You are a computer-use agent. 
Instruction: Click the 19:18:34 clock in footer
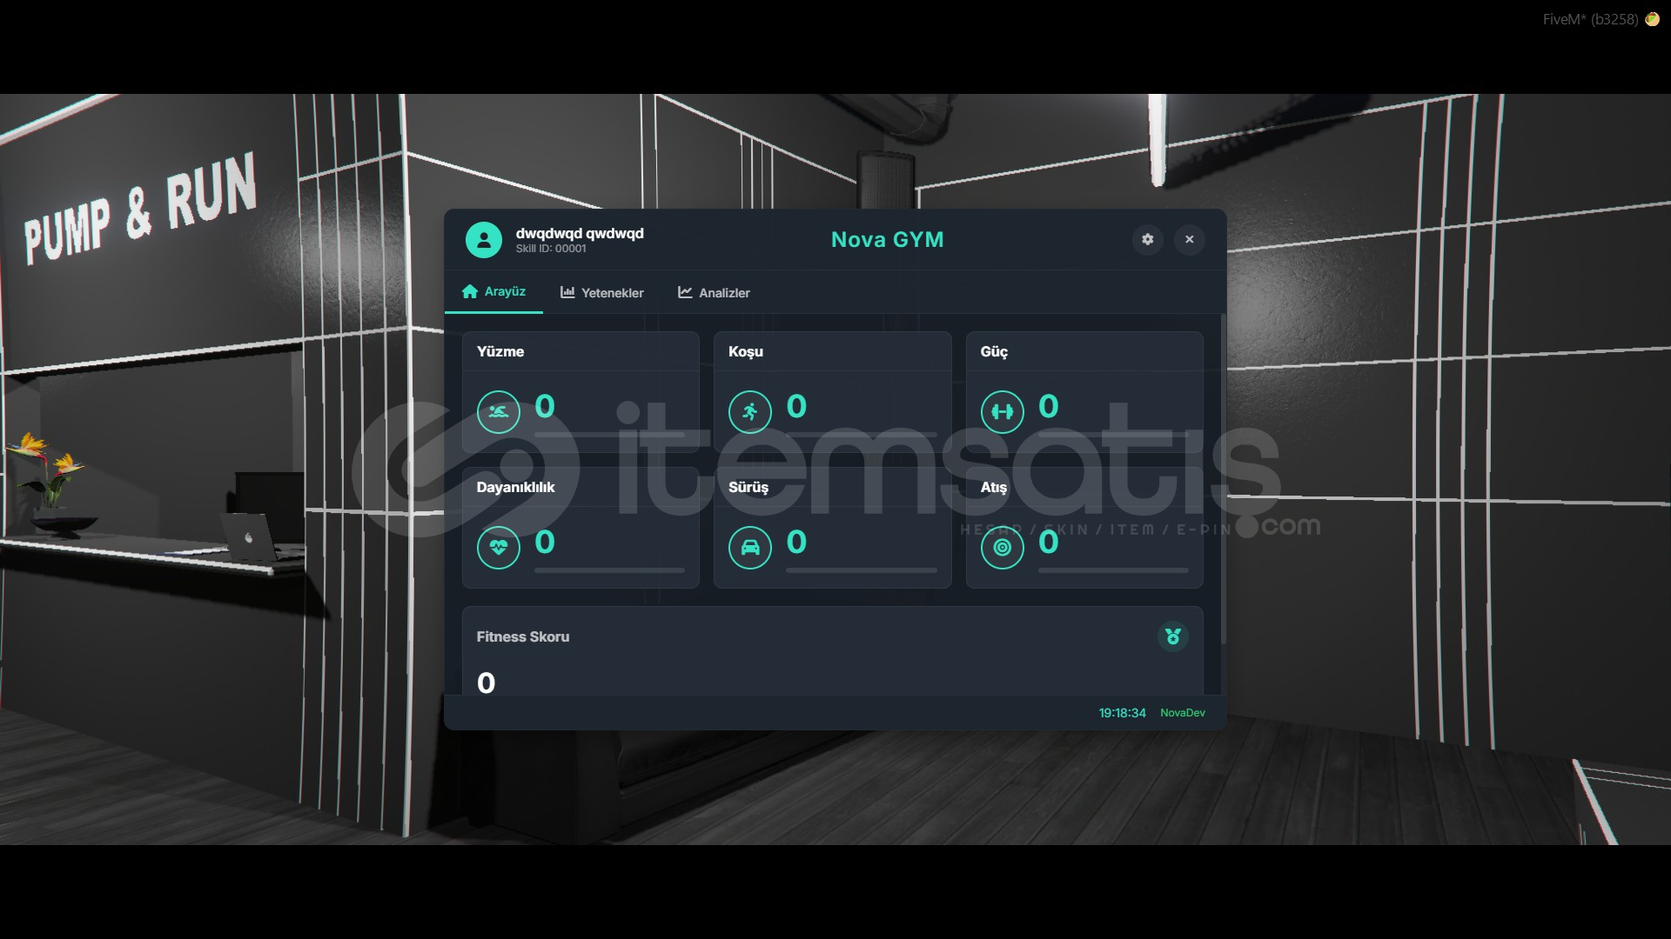[1121, 713]
